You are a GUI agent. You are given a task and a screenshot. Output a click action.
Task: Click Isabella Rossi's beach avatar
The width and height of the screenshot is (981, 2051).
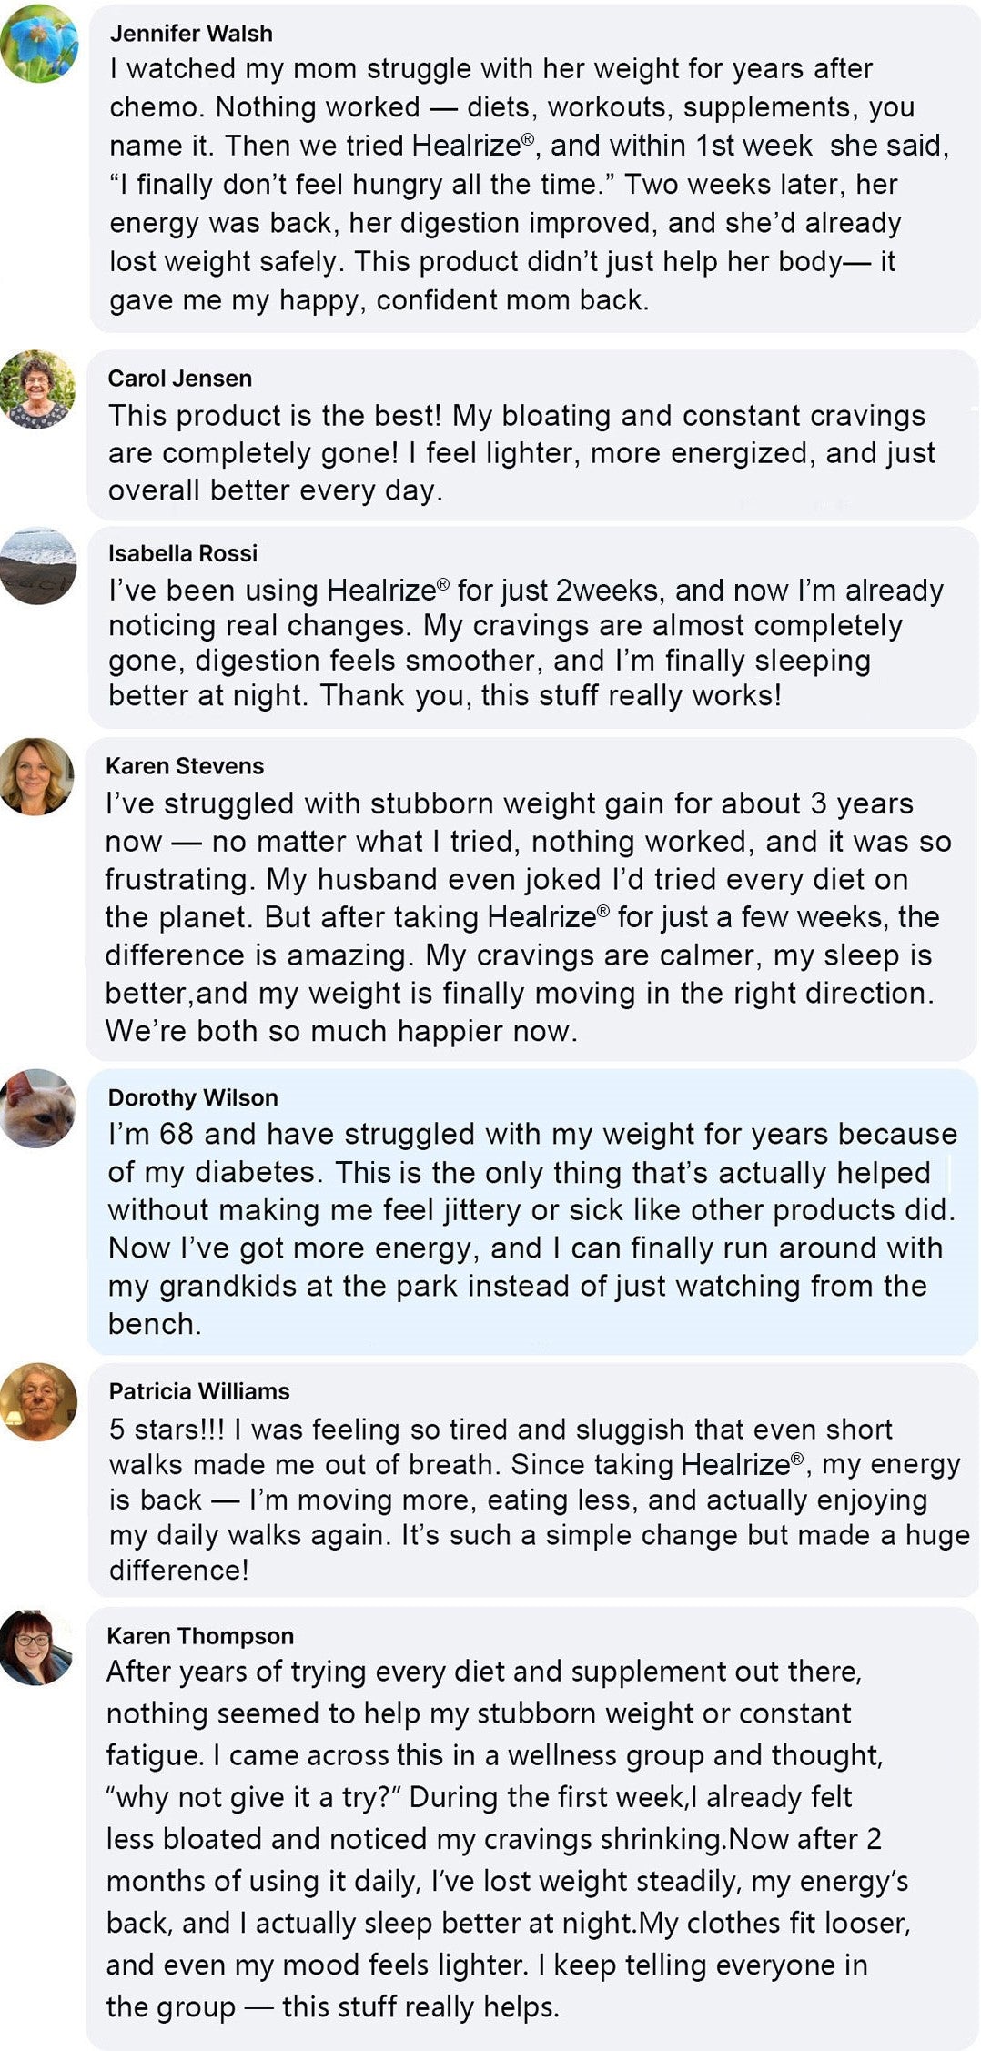click(37, 566)
